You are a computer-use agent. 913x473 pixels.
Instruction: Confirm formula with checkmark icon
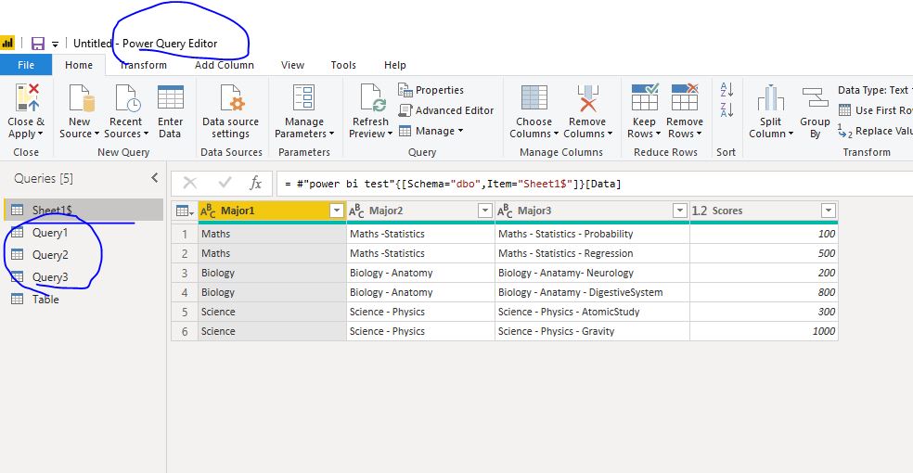point(225,184)
